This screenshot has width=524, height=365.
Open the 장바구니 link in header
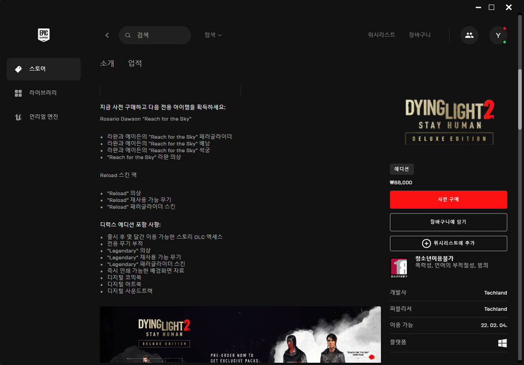coord(420,35)
